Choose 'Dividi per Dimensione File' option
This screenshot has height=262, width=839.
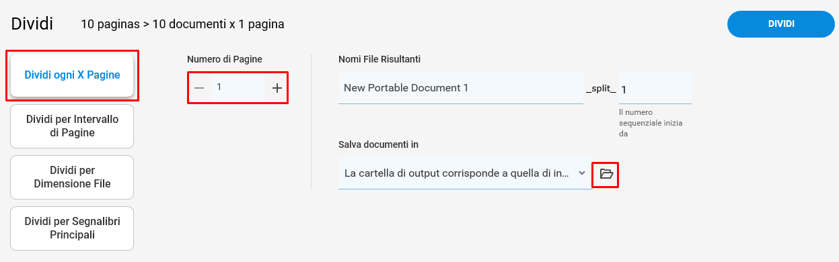tap(72, 177)
